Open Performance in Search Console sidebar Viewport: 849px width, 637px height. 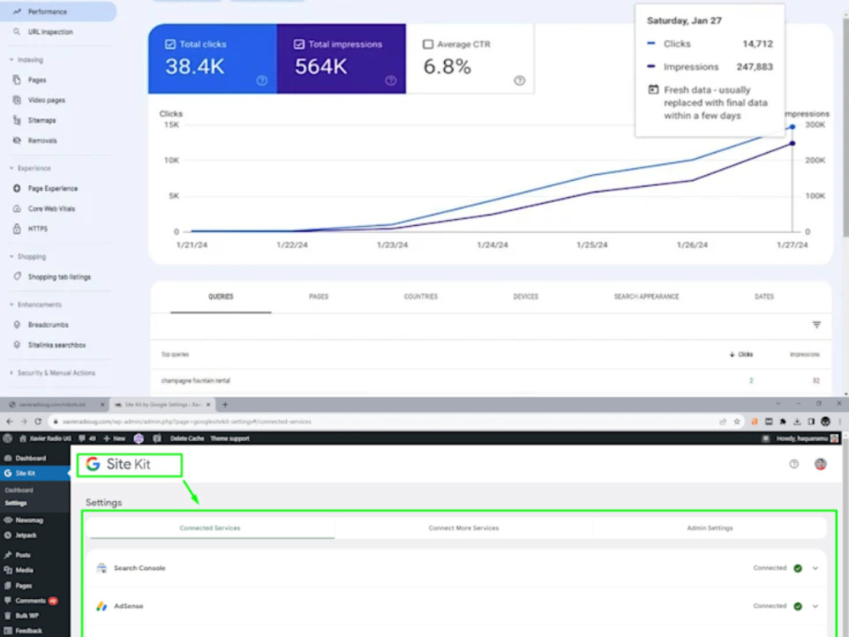pos(57,11)
